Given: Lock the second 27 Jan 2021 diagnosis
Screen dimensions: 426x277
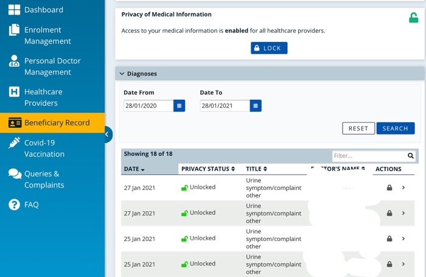Looking at the screenshot, I should 389,213.
